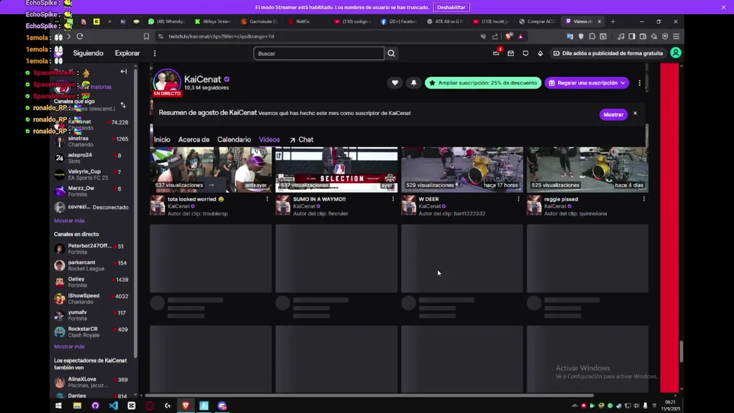Click 'Dile adiós a publicidad' button
The width and height of the screenshot is (734, 413).
coord(607,53)
